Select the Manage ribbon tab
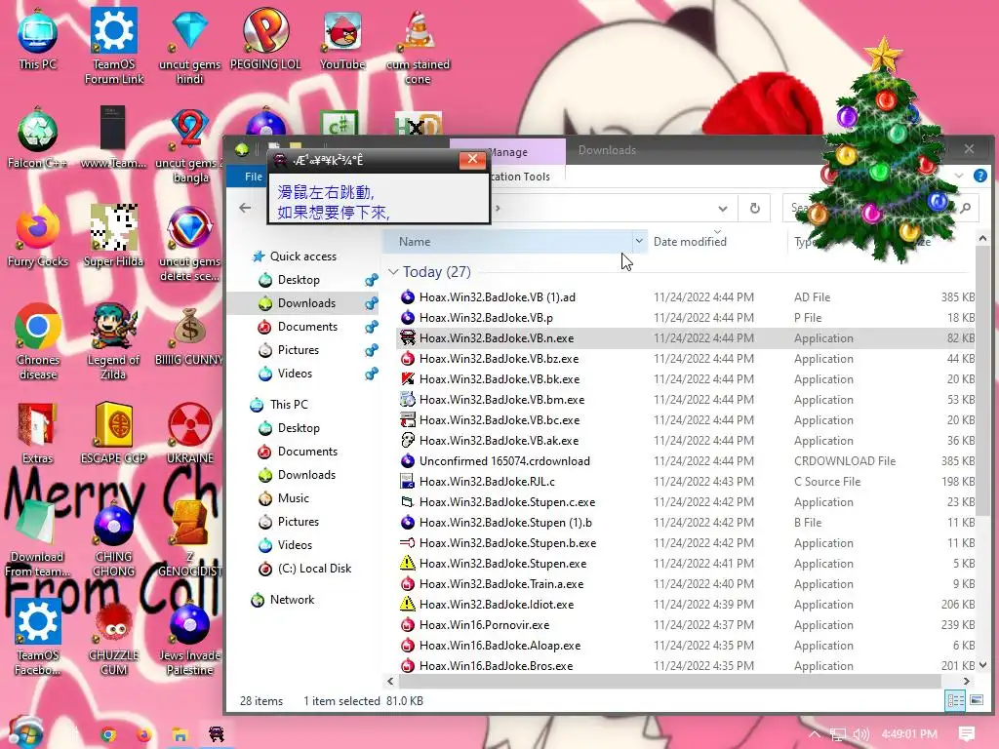Image resolution: width=999 pixels, height=749 pixels. [x=507, y=151]
